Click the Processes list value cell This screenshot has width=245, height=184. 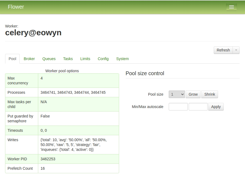pos(73,92)
